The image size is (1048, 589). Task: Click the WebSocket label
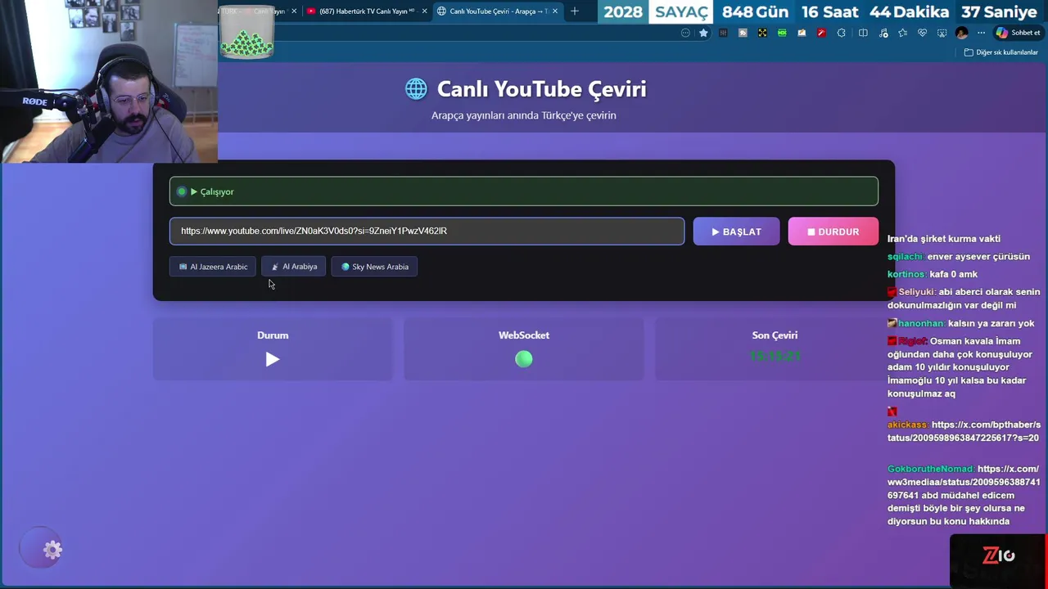(x=524, y=335)
